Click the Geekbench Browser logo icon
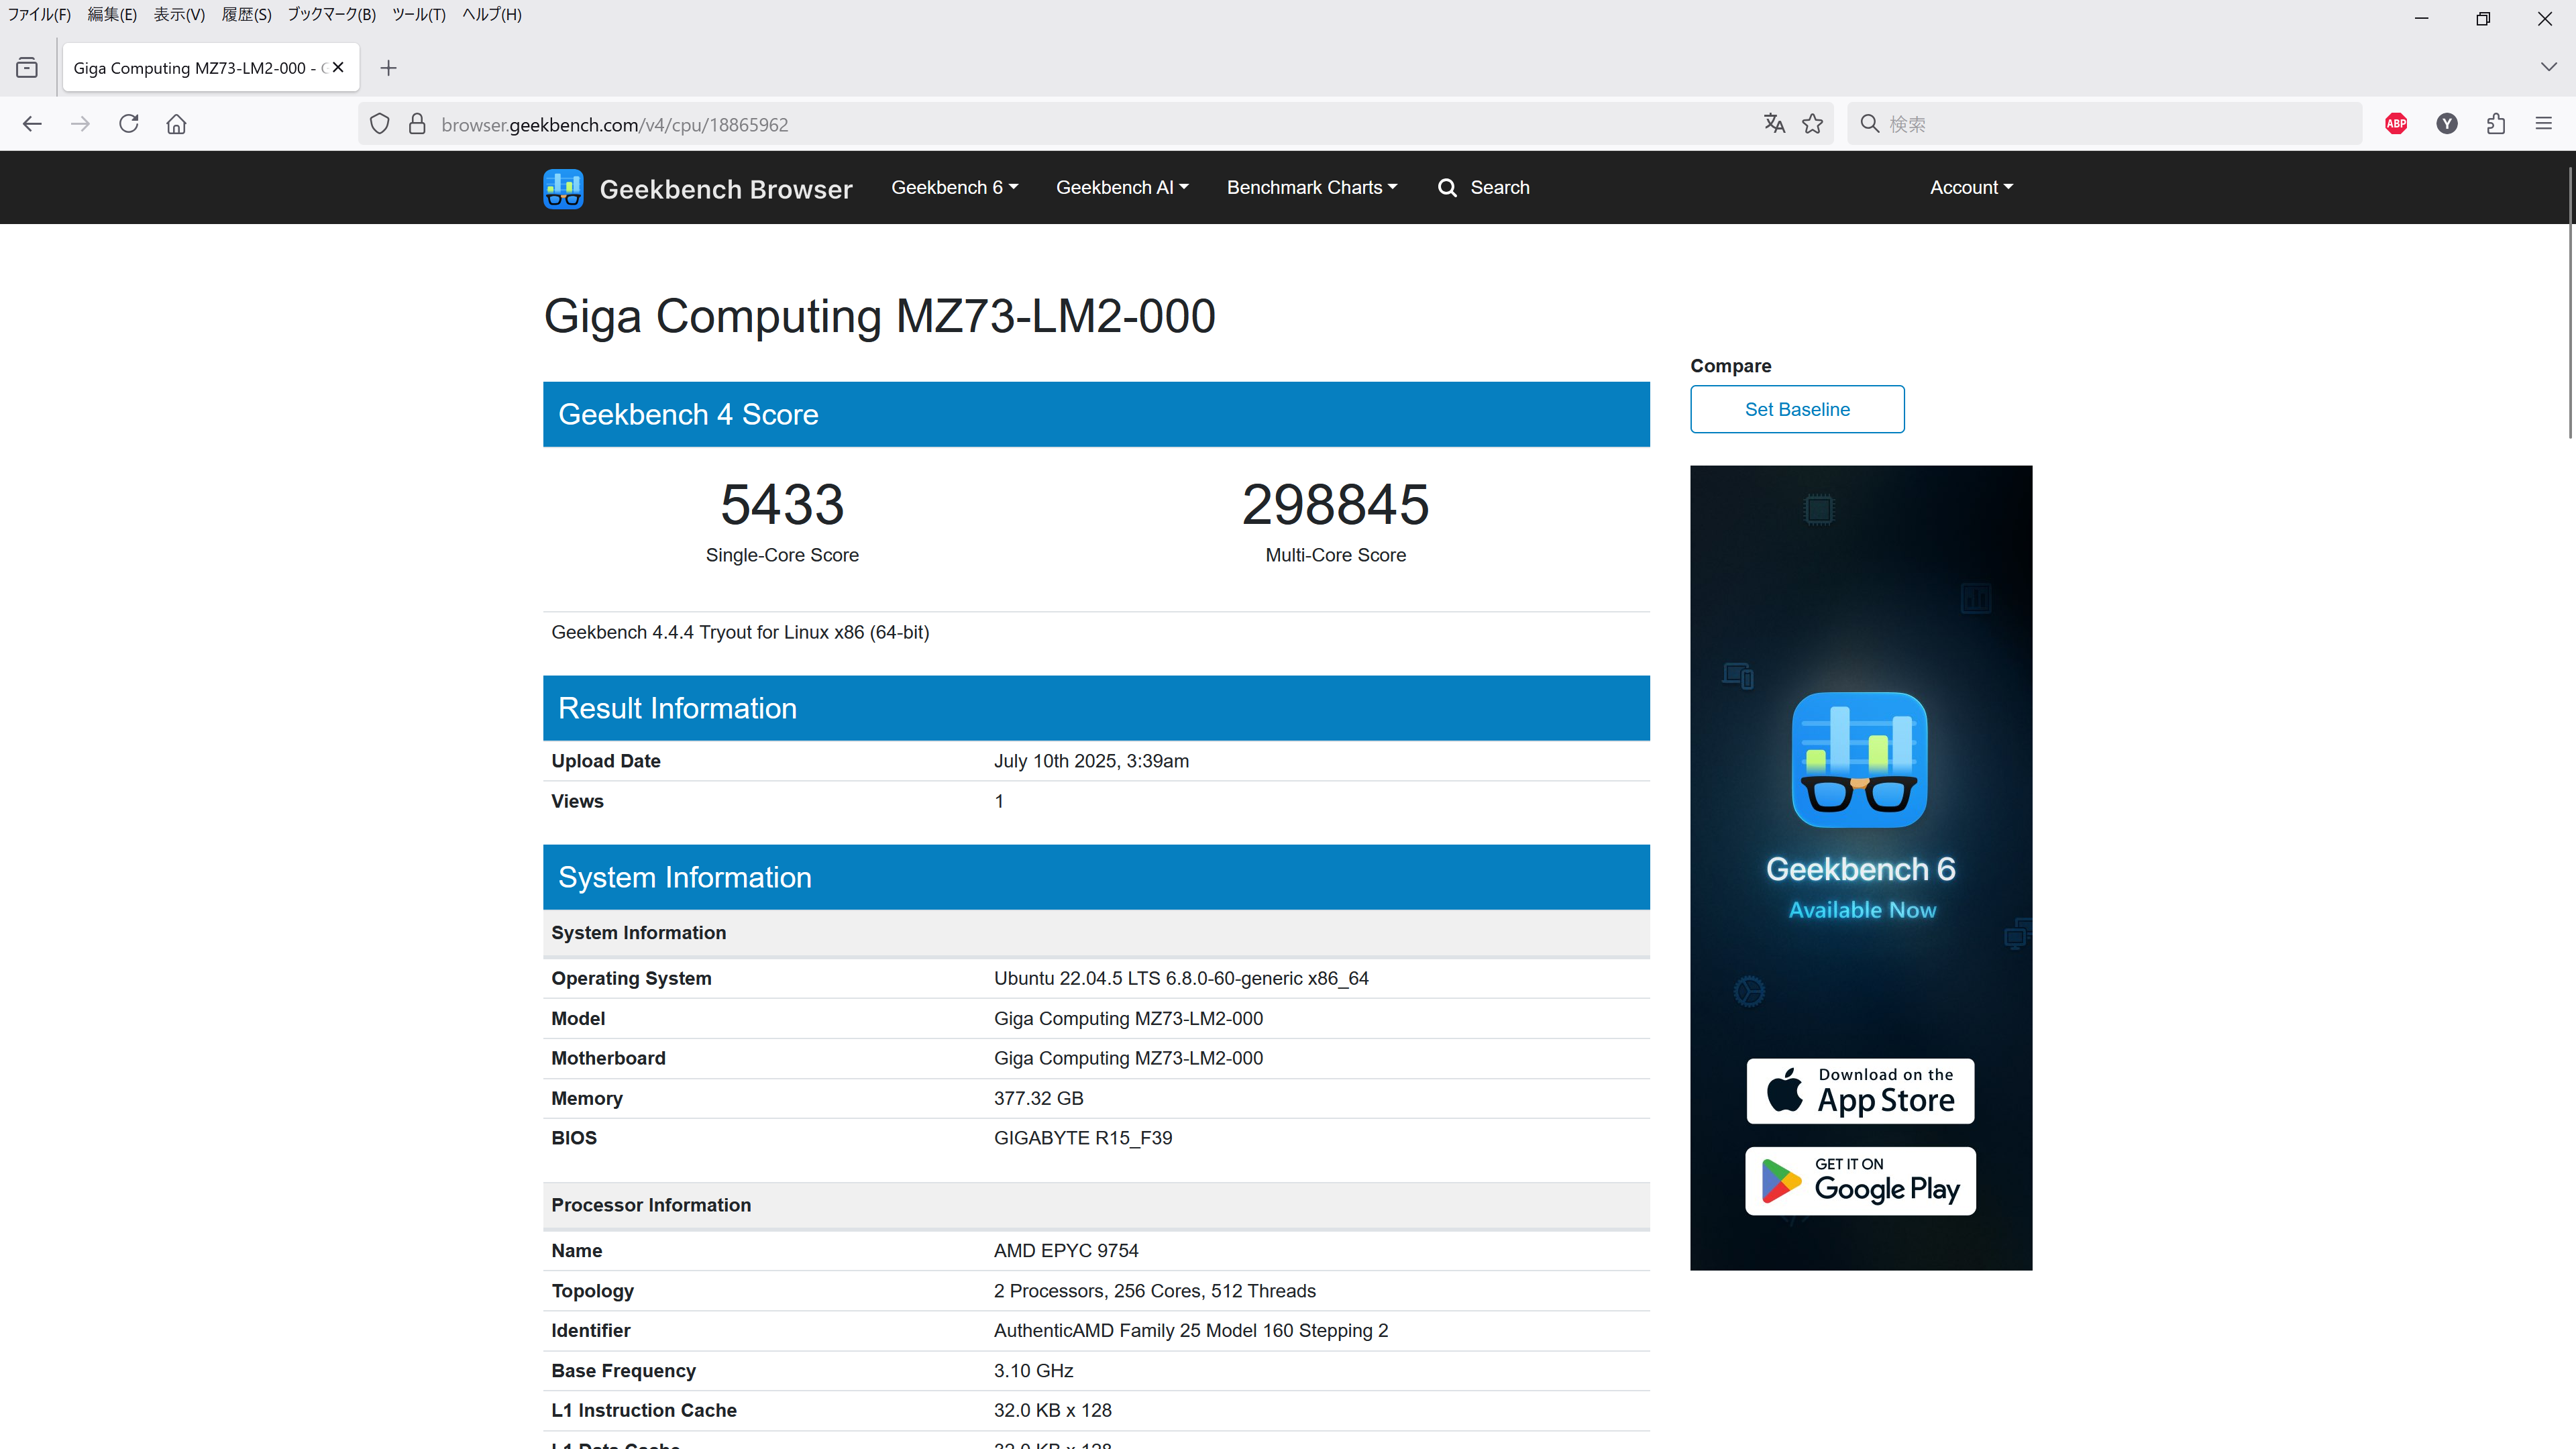The height and width of the screenshot is (1449, 2576). click(563, 188)
